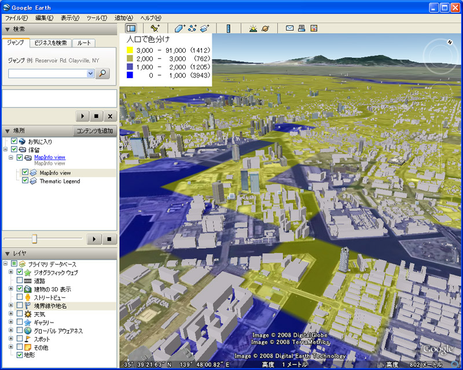This screenshot has height=370, width=463.
Task: Click the Google Earth title icon
Action: tap(6, 7)
